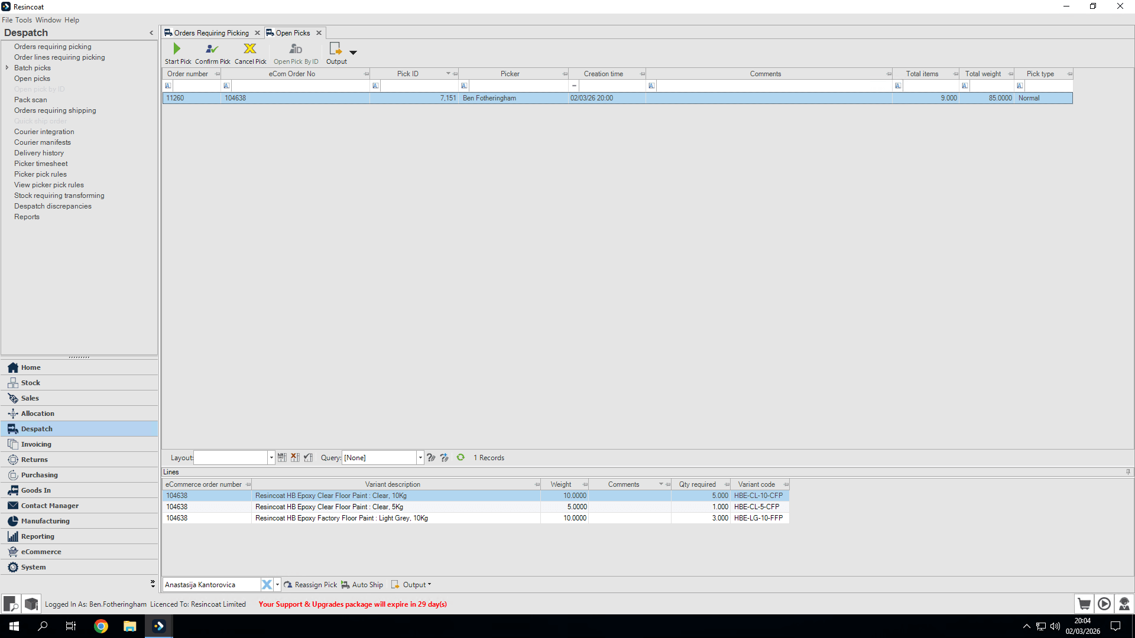Open the Allocation module
Viewport: 1135px width, 638px height.
[79, 414]
